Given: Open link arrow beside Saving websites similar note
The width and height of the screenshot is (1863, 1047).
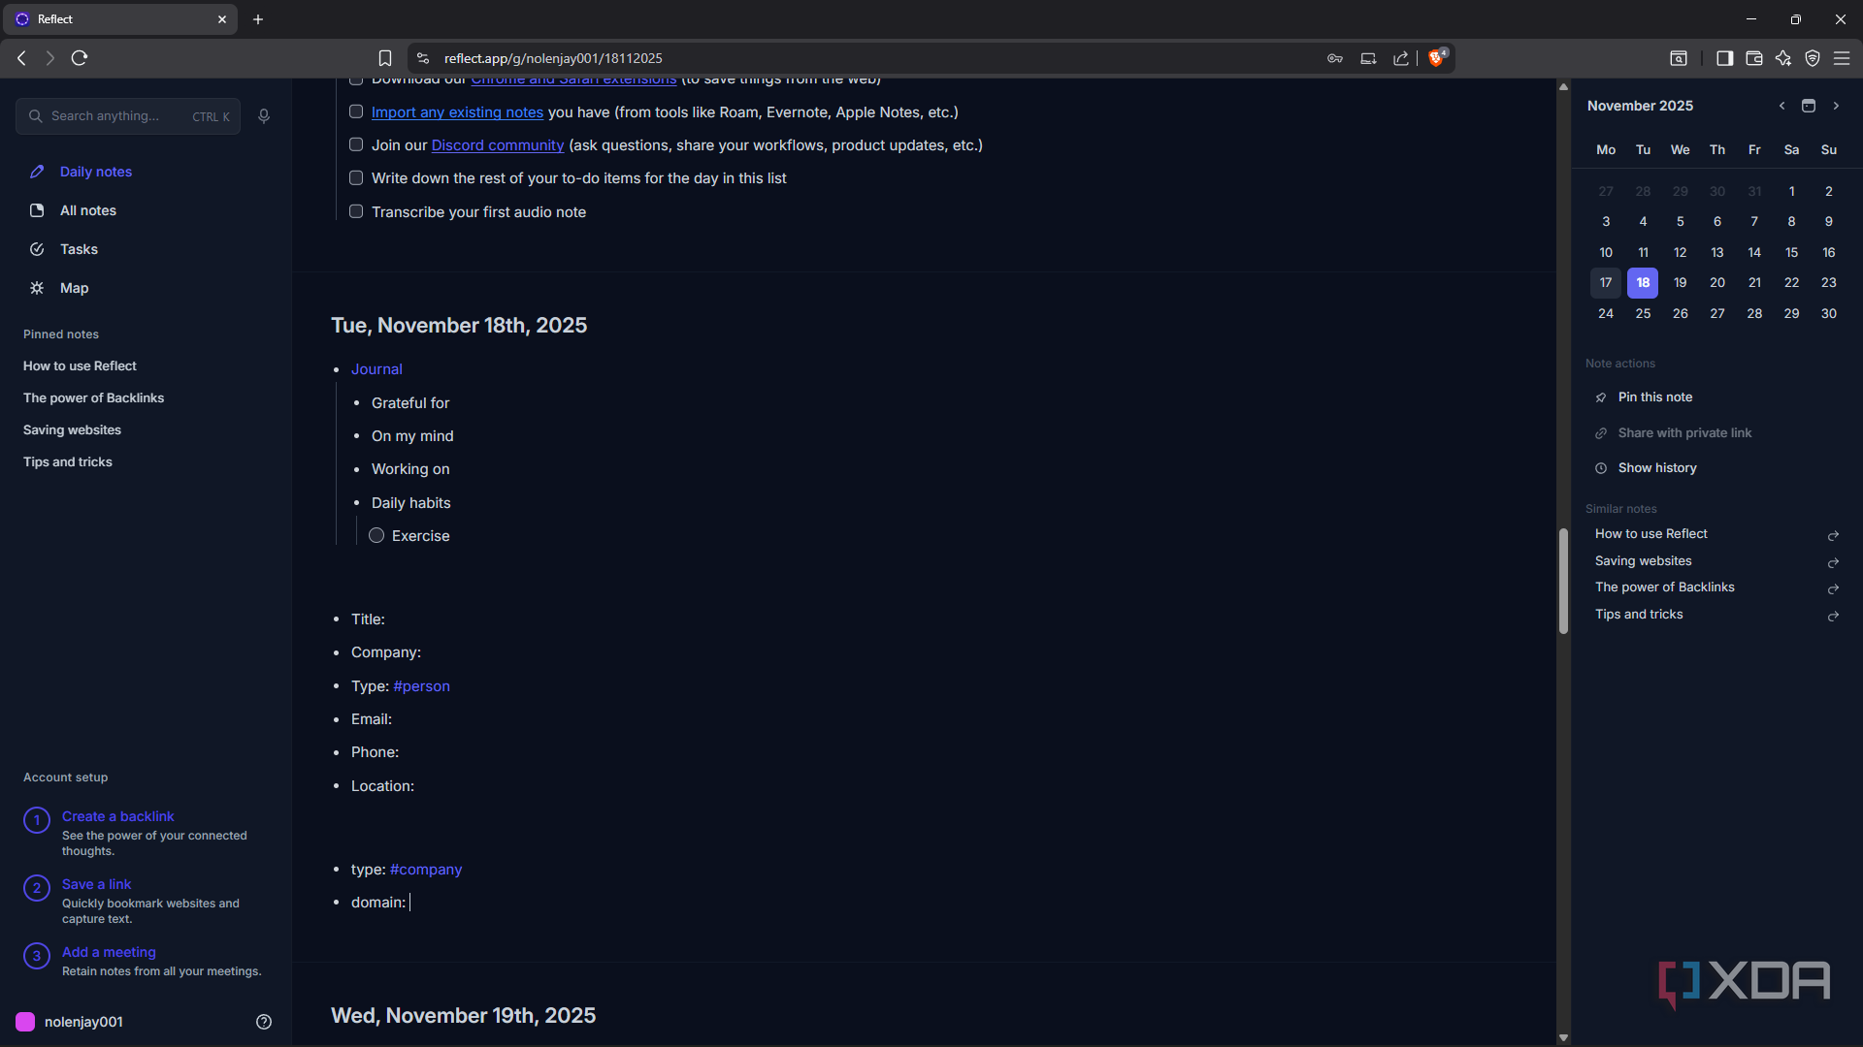Looking at the screenshot, I should (x=1833, y=562).
